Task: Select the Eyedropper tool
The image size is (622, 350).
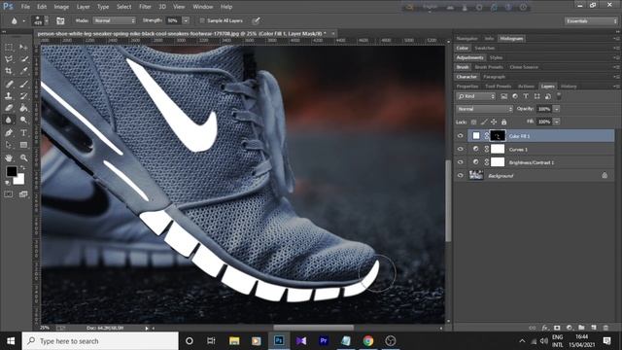Action: 23,71
